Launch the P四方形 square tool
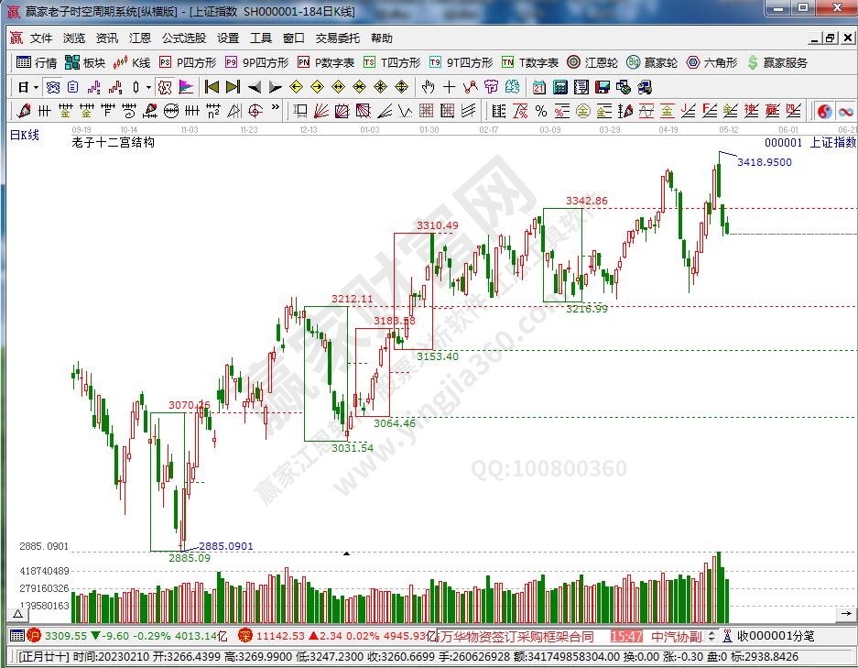 188,62
